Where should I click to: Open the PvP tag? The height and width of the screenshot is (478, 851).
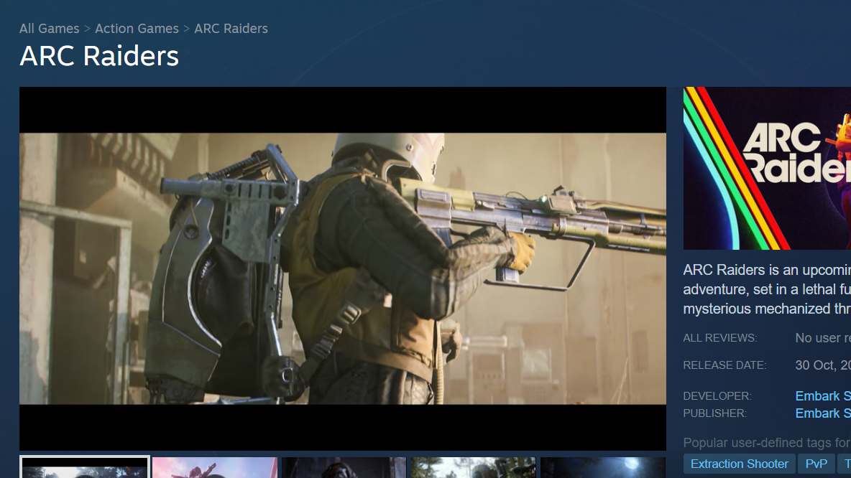(816, 464)
